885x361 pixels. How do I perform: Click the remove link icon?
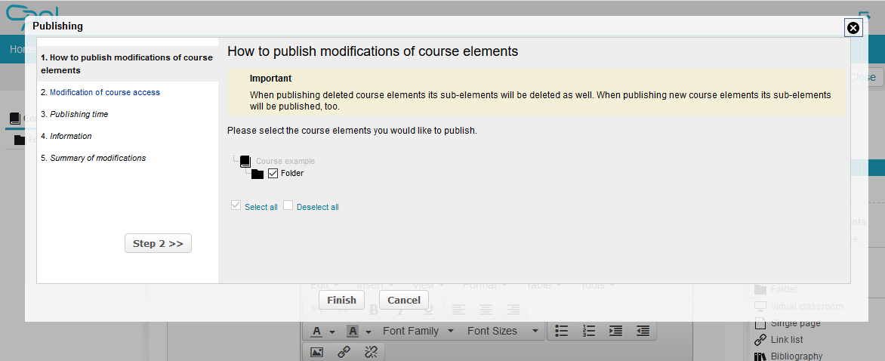pyautogui.click(x=371, y=351)
